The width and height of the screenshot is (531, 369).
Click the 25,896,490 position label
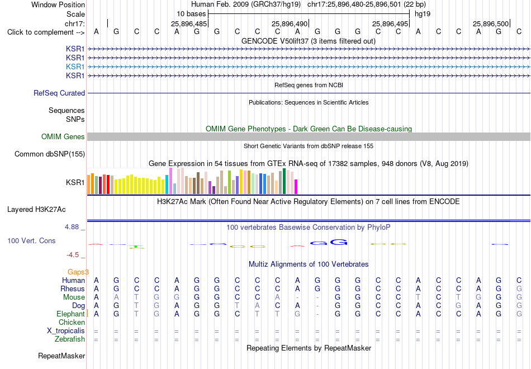(x=290, y=23)
